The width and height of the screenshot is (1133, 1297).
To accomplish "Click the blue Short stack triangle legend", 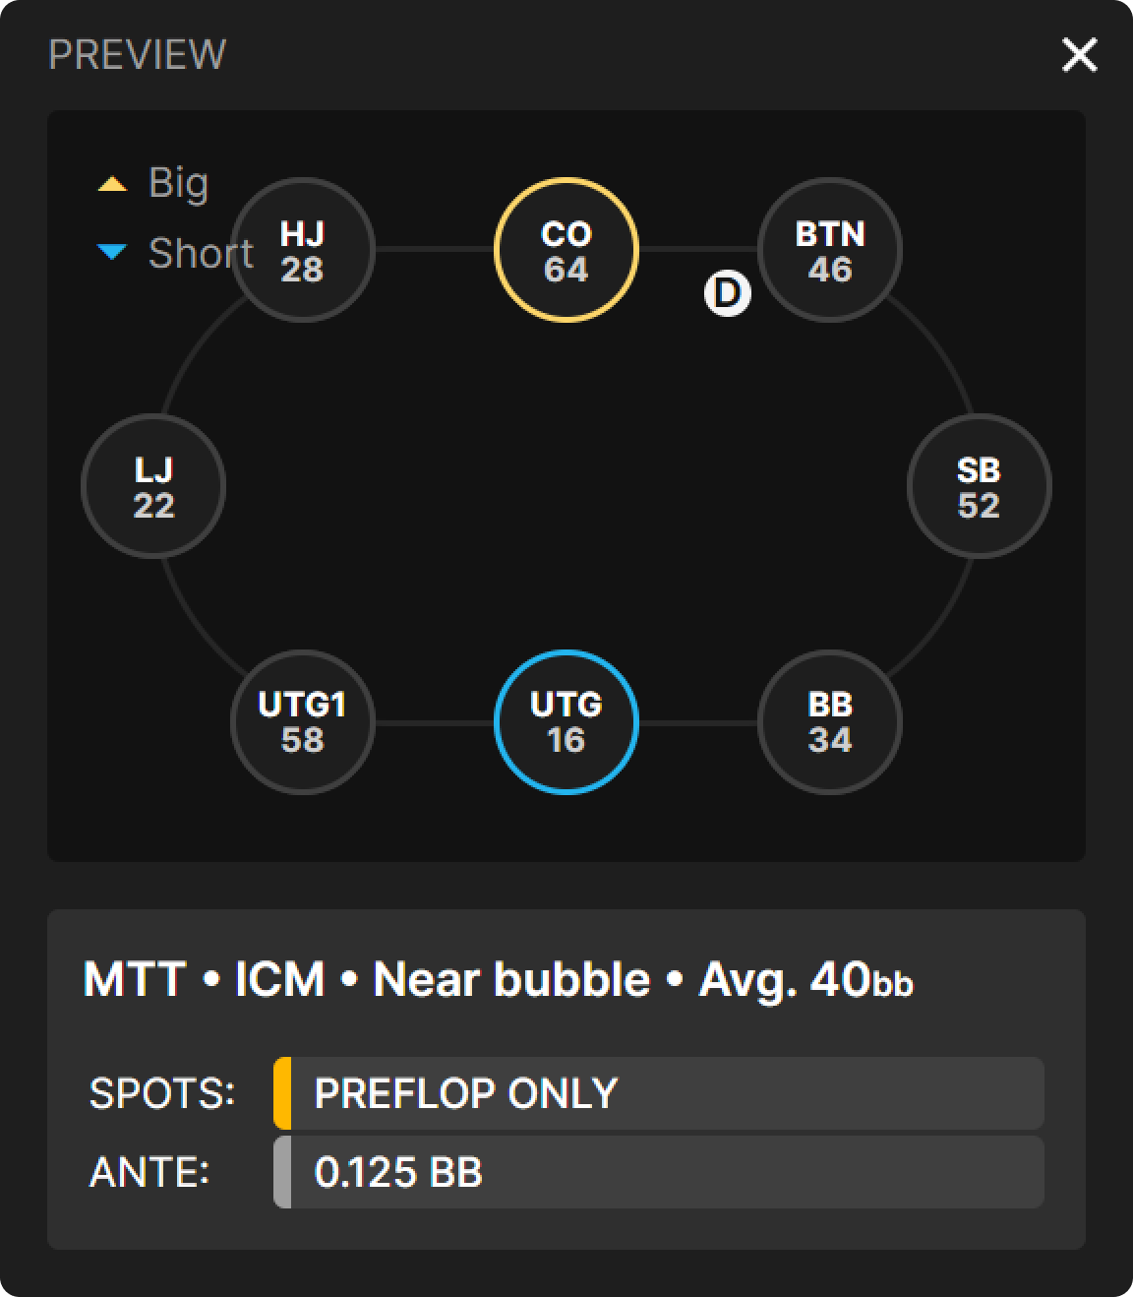I will pyautogui.click(x=112, y=253).
